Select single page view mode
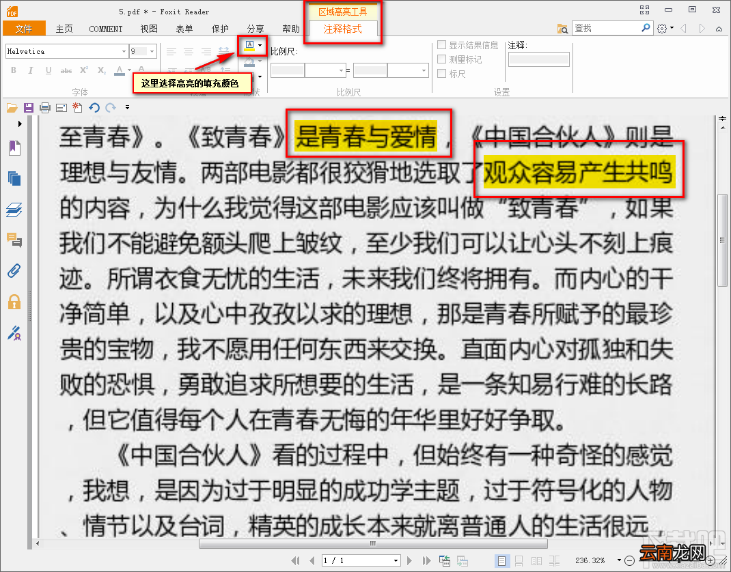This screenshot has height=572, width=731. (x=501, y=561)
